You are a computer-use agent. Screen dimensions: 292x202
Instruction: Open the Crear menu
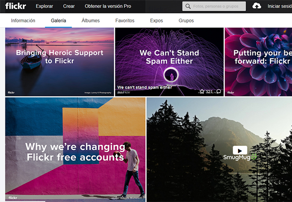tap(69, 6)
